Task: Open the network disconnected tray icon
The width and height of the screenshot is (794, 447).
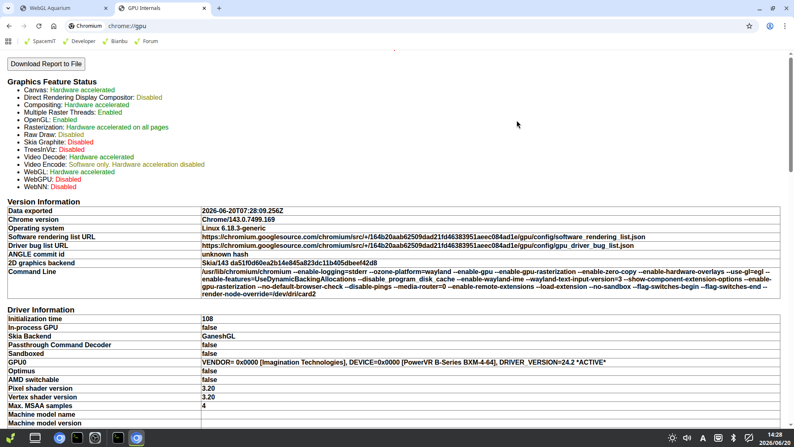Action: click(749, 438)
